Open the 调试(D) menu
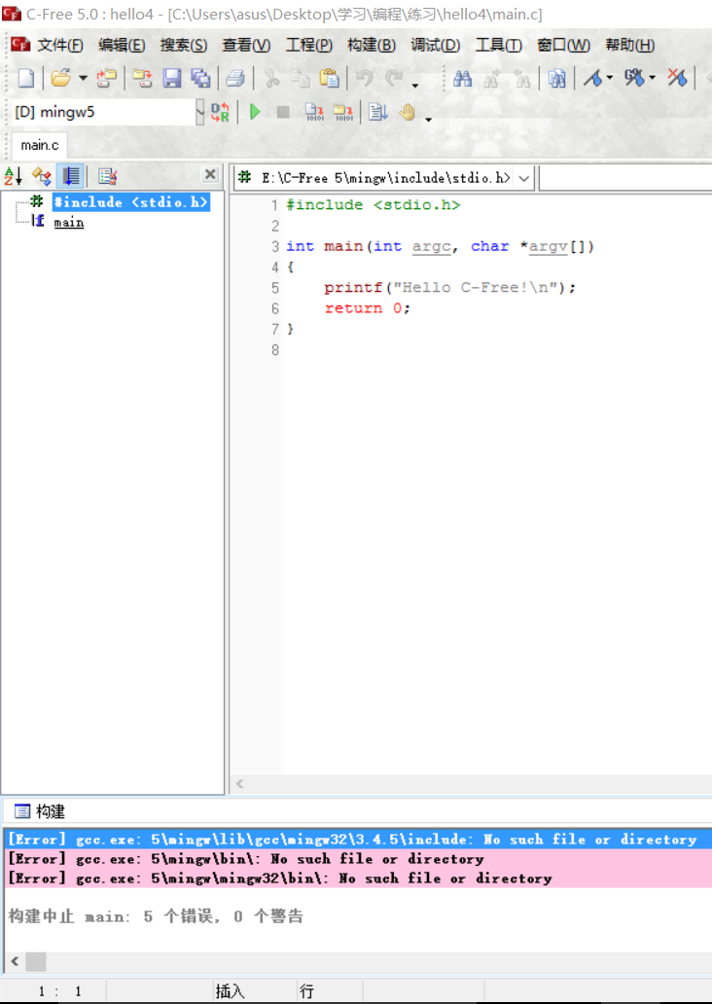Viewport: 712px width, 1004px height. point(435,45)
